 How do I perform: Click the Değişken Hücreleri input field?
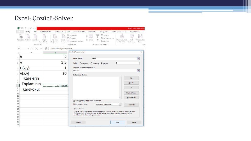pos(105,70)
